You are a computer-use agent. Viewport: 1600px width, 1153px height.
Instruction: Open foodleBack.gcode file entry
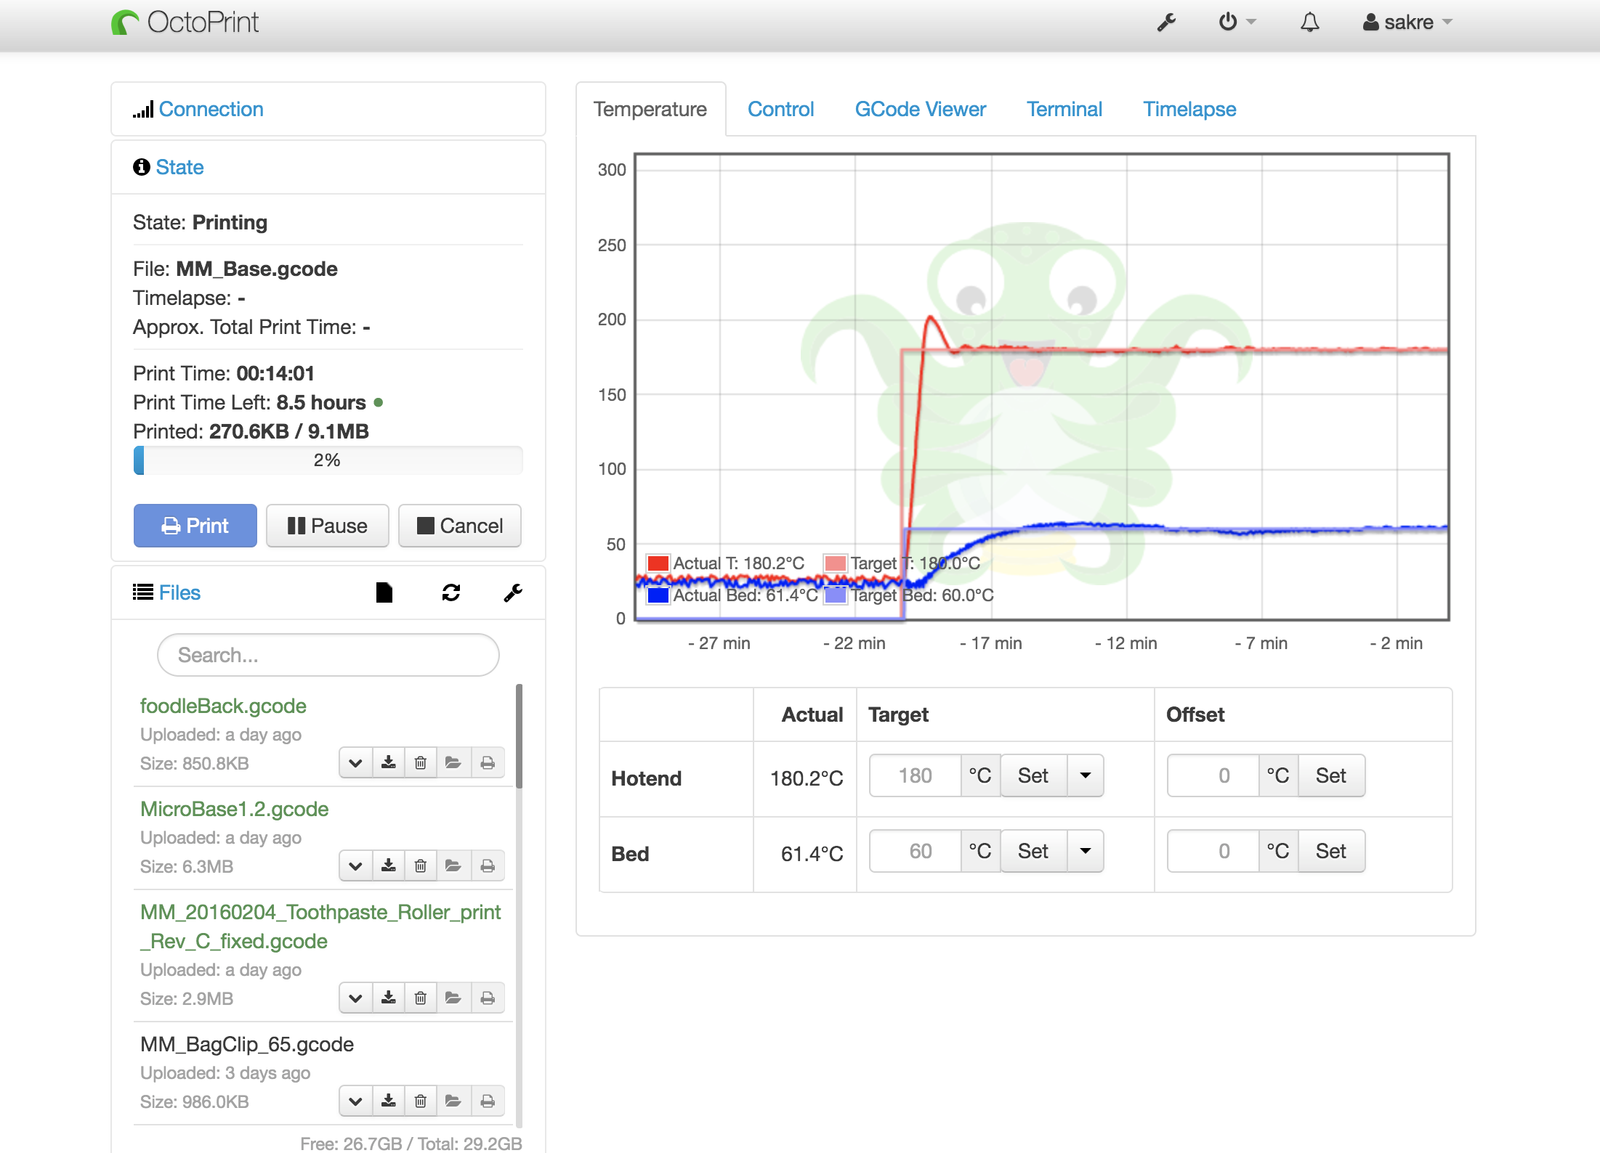point(223,706)
